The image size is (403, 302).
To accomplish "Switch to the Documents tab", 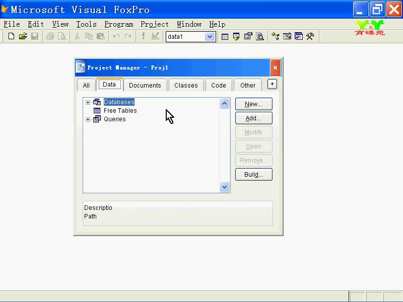I will [x=145, y=85].
